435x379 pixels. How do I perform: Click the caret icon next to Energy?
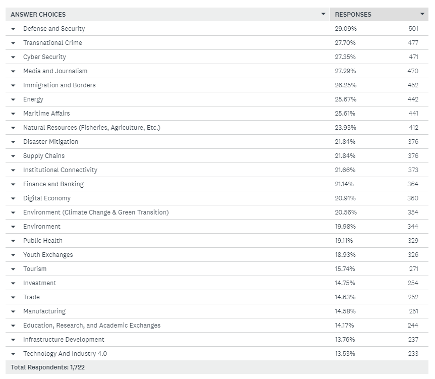pos(13,99)
